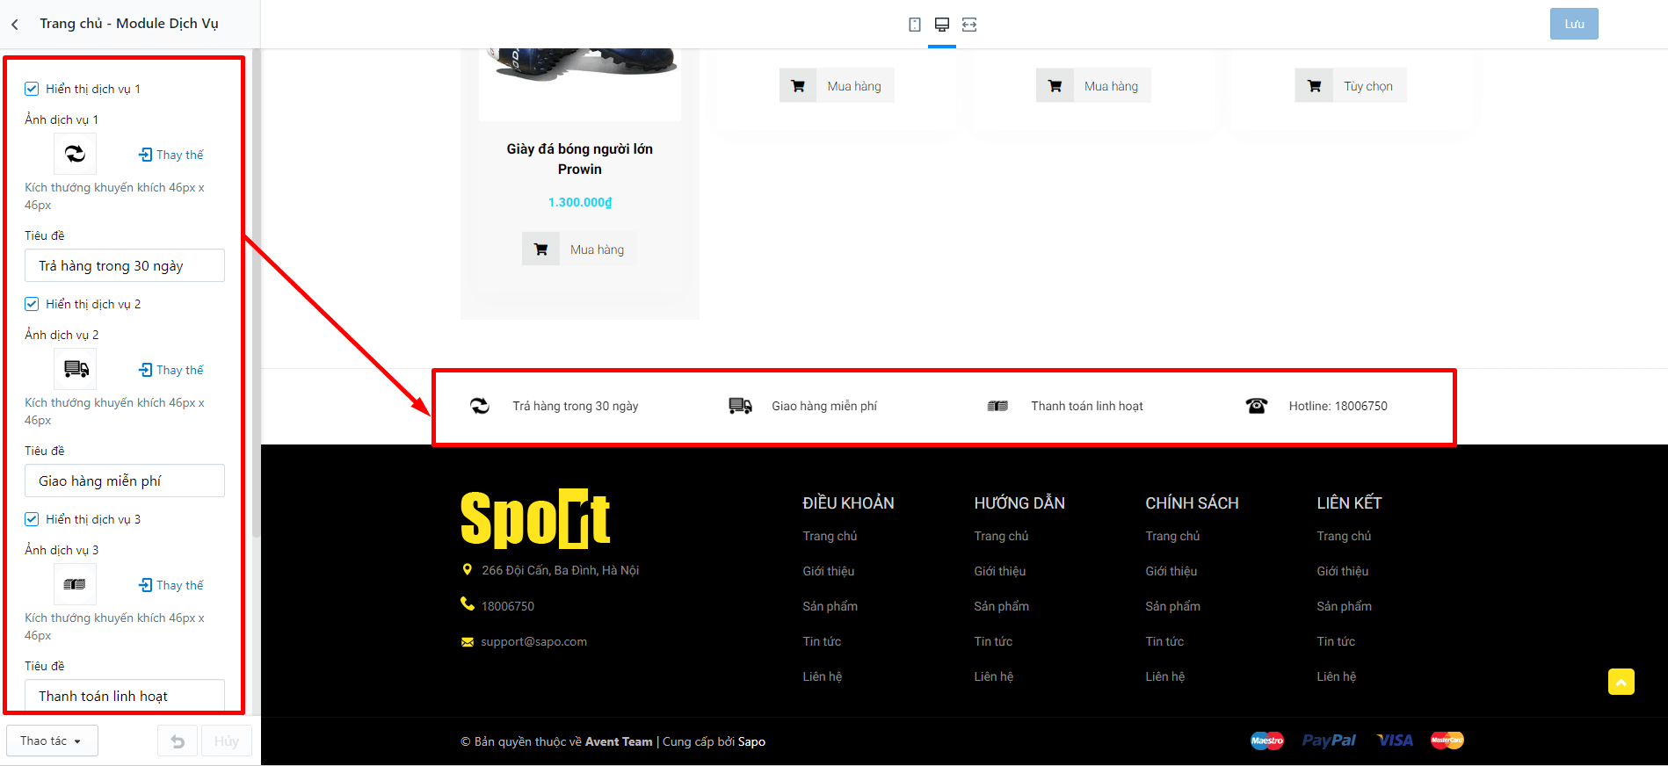The image size is (1668, 766).
Task: Click the yellow back-to-top arrow button
Action: point(1621,682)
